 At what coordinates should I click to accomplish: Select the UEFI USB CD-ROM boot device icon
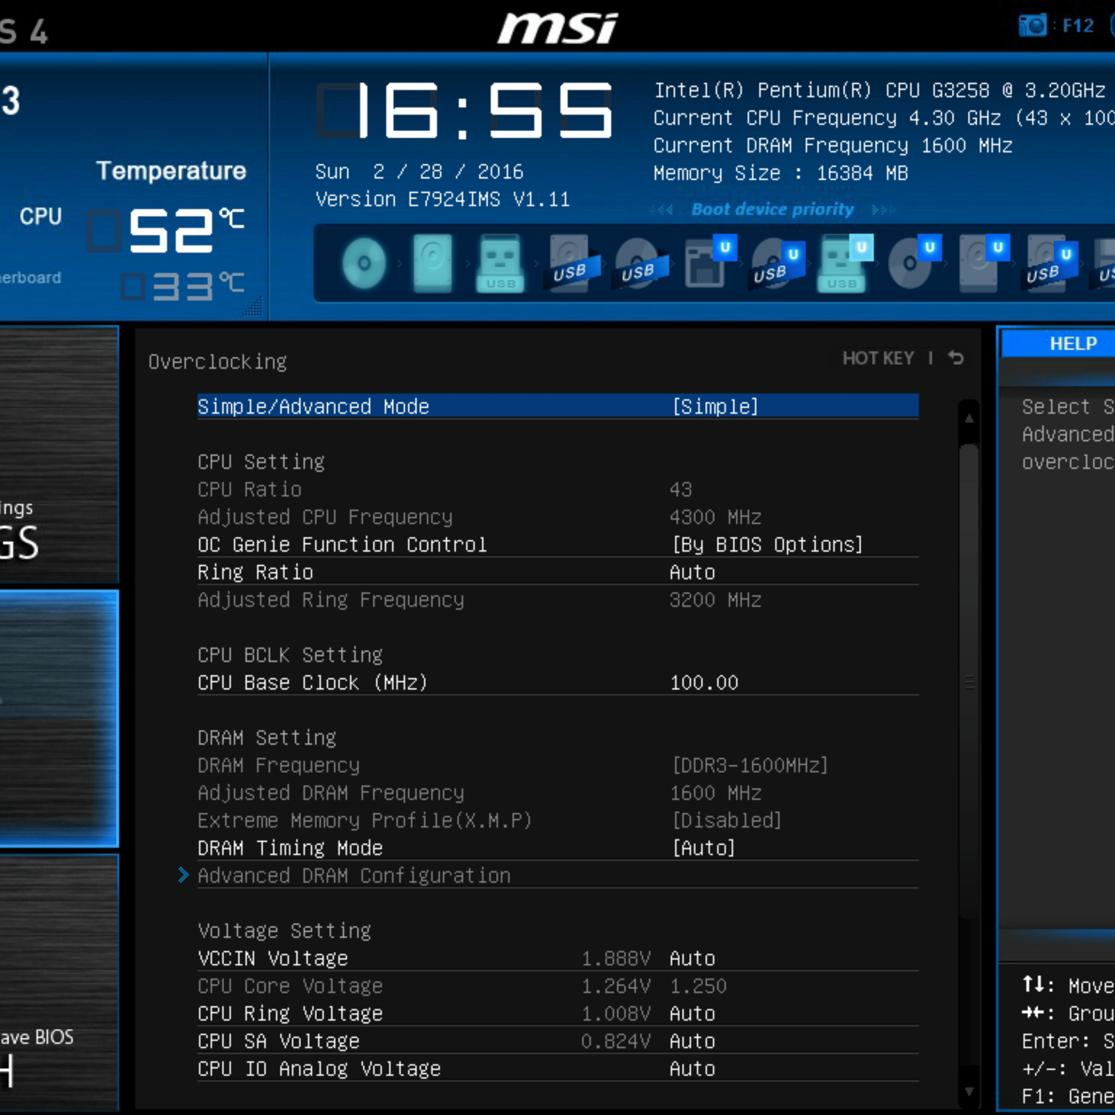[x=778, y=263]
